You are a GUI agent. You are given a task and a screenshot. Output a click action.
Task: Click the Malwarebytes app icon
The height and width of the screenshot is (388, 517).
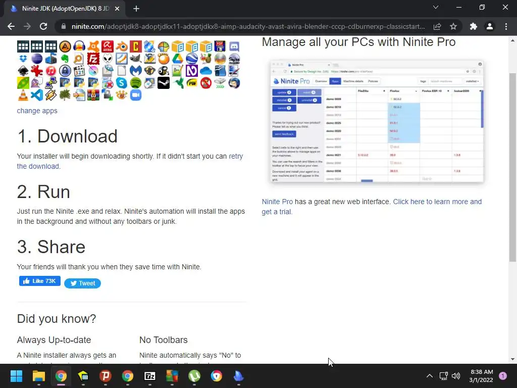click(135, 71)
